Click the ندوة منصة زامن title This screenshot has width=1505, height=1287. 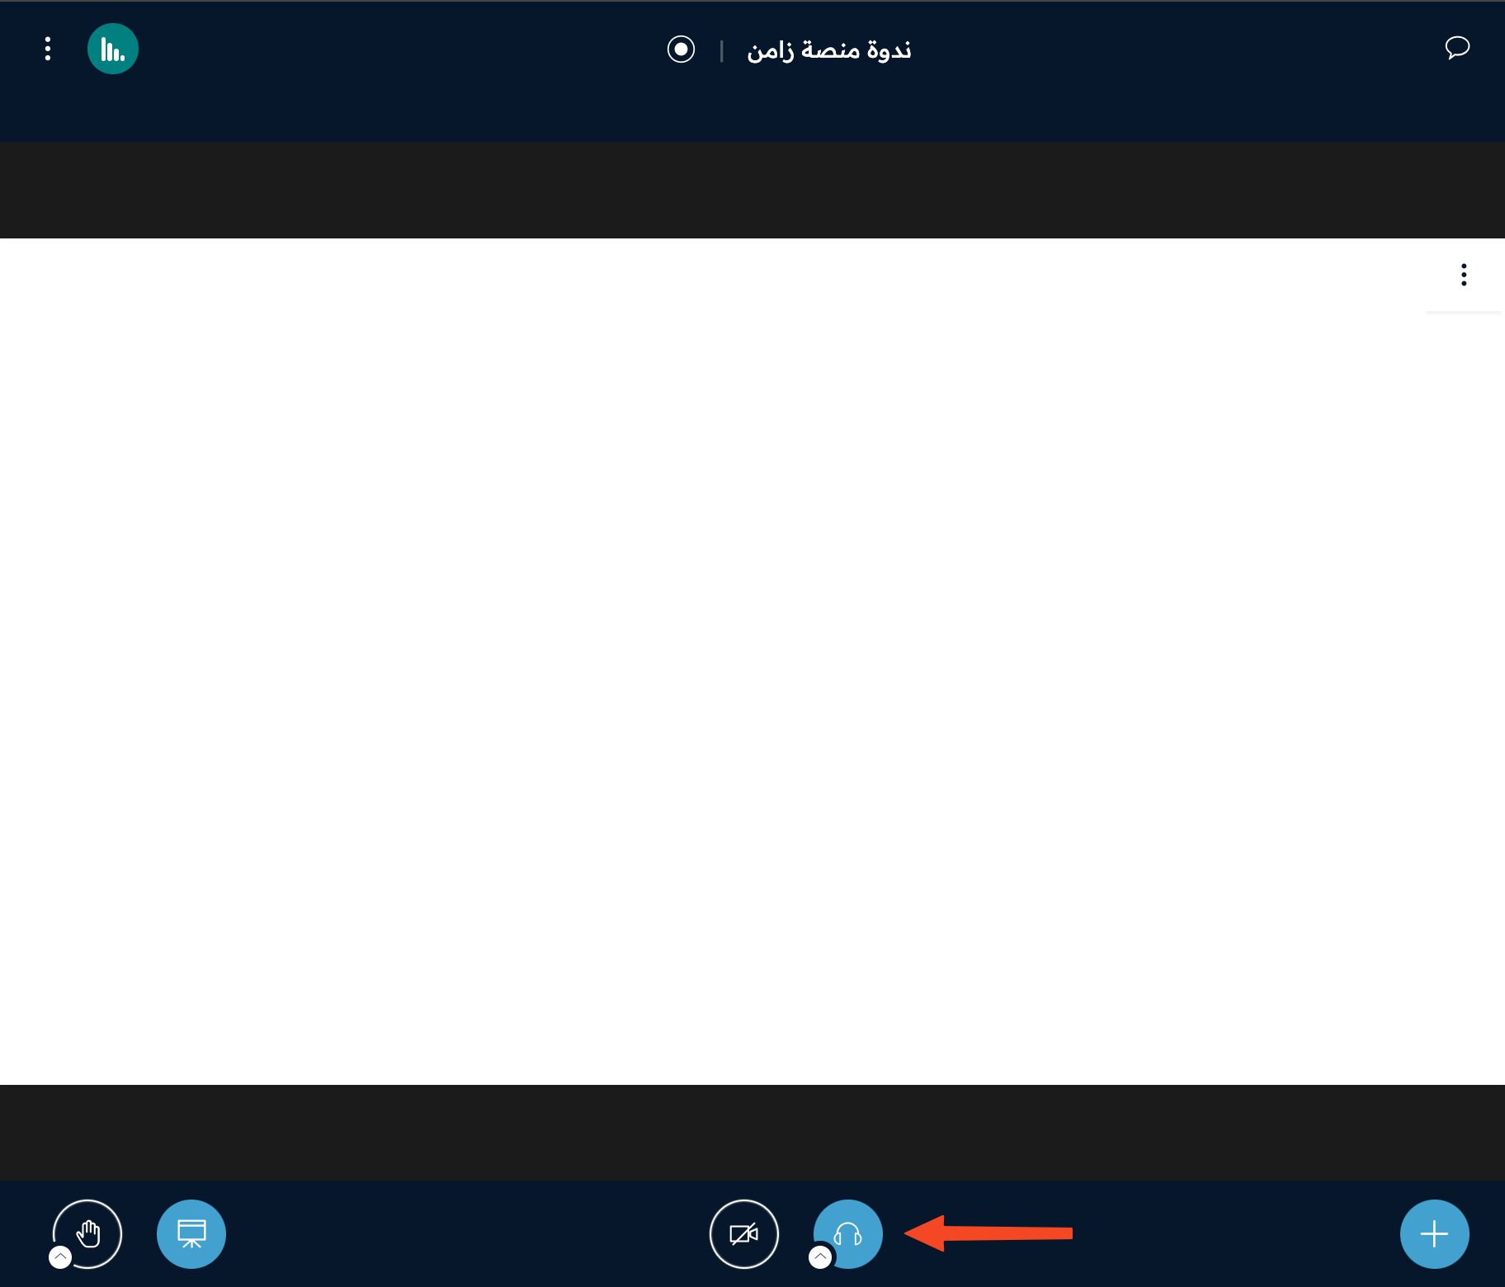point(828,50)
